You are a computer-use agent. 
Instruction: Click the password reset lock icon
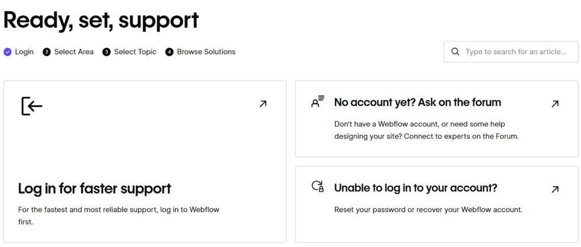pos(318,187)
